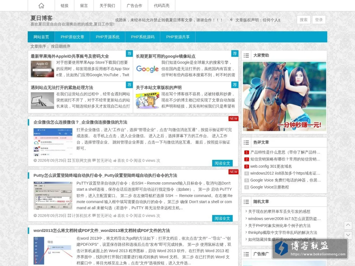
Task: Click the Apple ID article thumbnail
Action: pos(42,69)
